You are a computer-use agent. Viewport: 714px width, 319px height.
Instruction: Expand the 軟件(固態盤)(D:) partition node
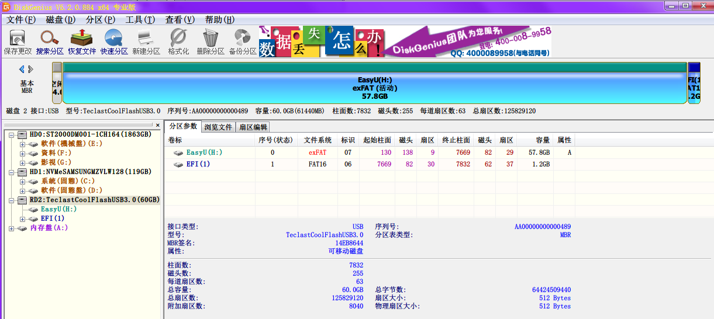click(x=23, y=191)
